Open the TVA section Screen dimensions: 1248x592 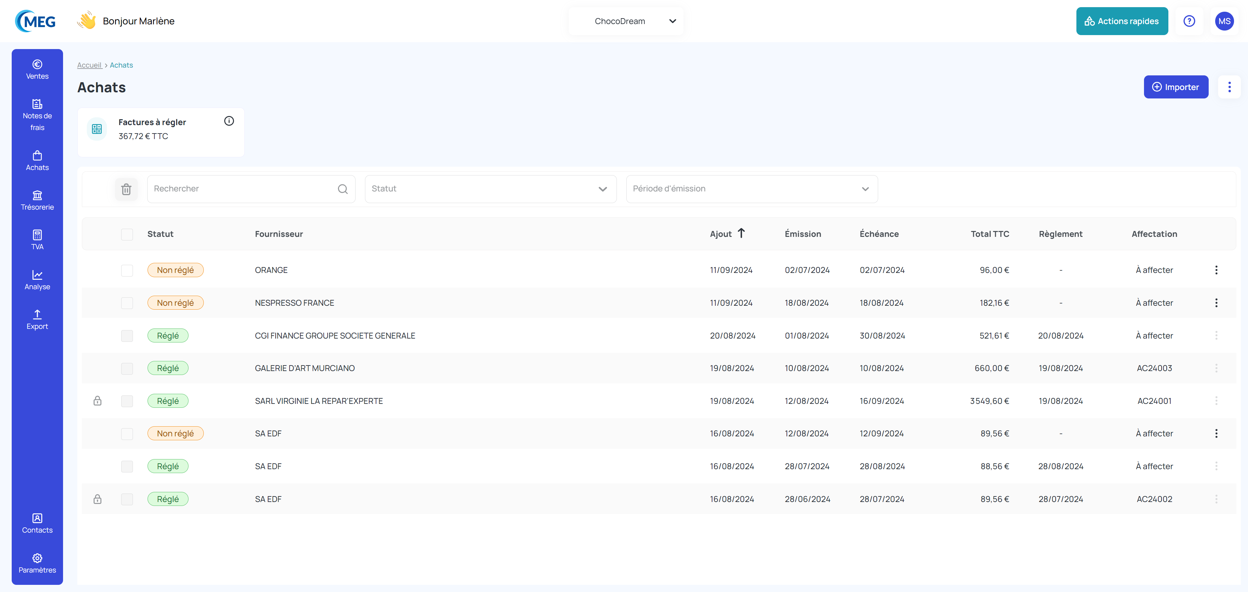[x=37, y=240]
